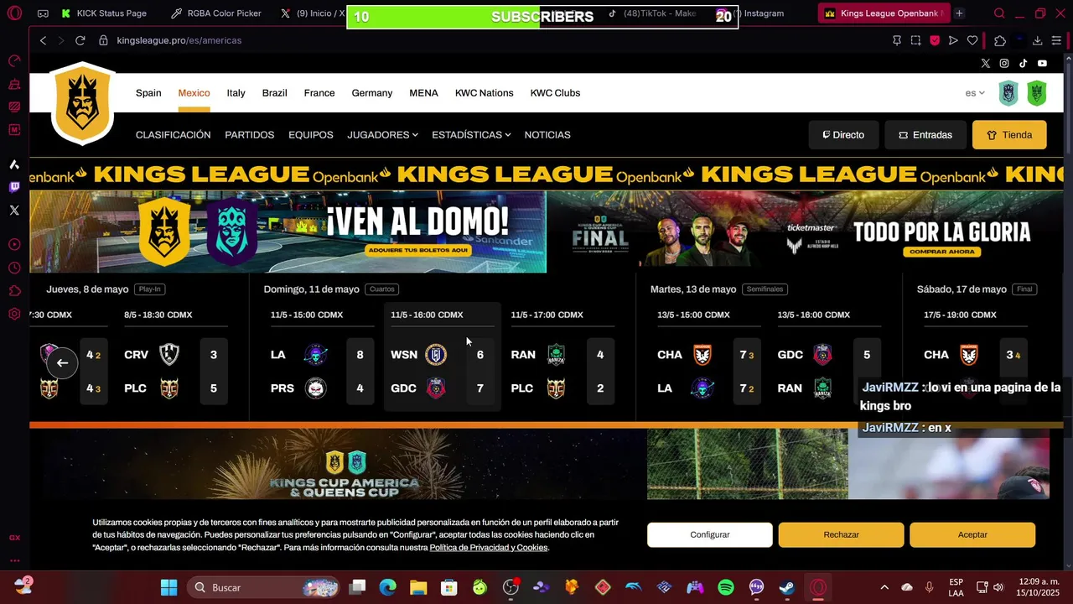
Task: Select the Spain league tab
Action: 148,93
